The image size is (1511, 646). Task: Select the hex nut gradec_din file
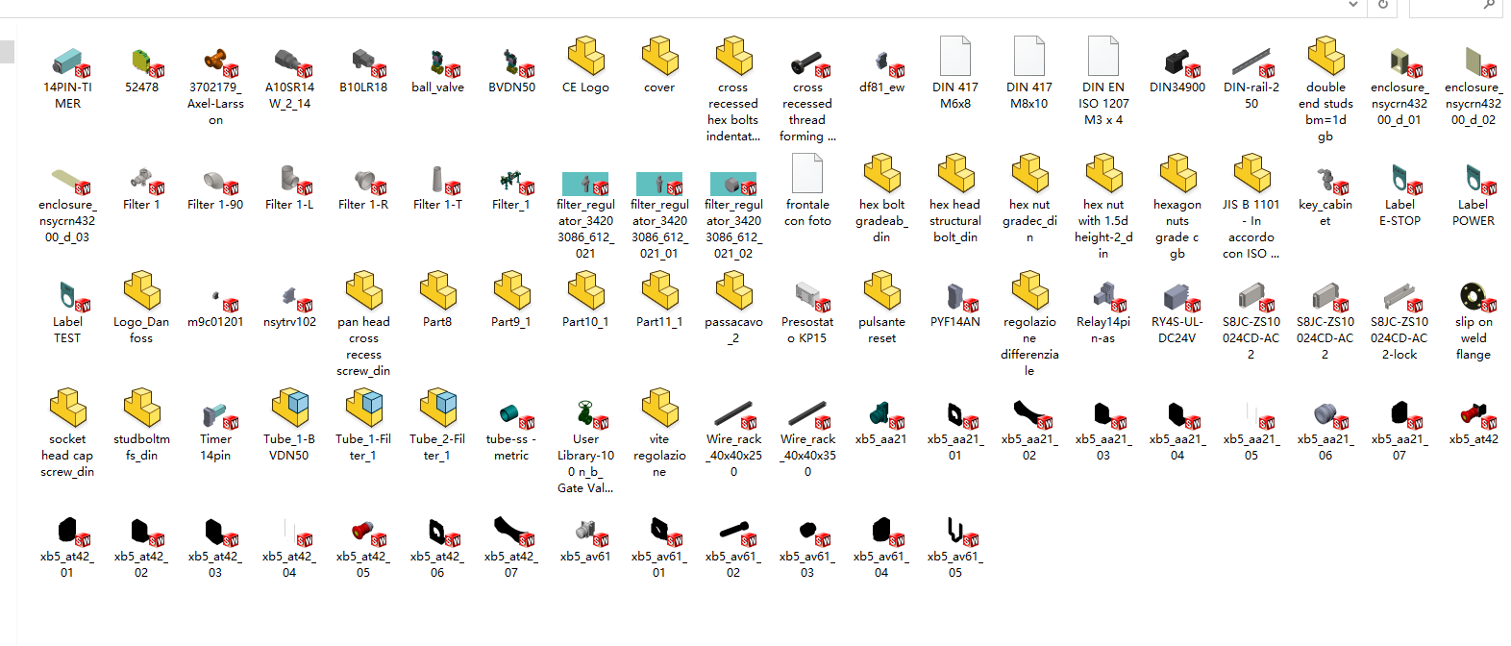[1030, 174]
